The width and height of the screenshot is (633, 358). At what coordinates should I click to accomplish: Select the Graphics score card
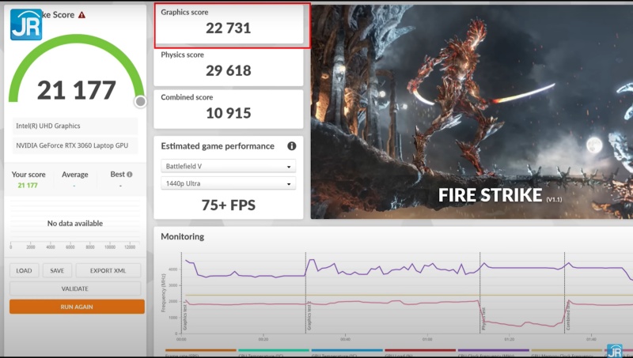click(x=228, y=24)
